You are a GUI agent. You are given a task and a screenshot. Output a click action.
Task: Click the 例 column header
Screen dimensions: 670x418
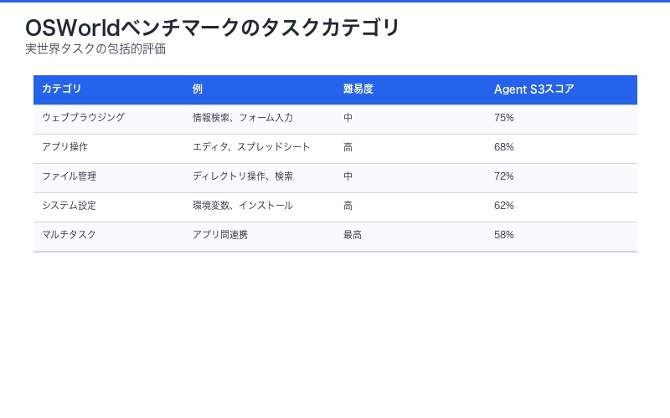[198, 89]
